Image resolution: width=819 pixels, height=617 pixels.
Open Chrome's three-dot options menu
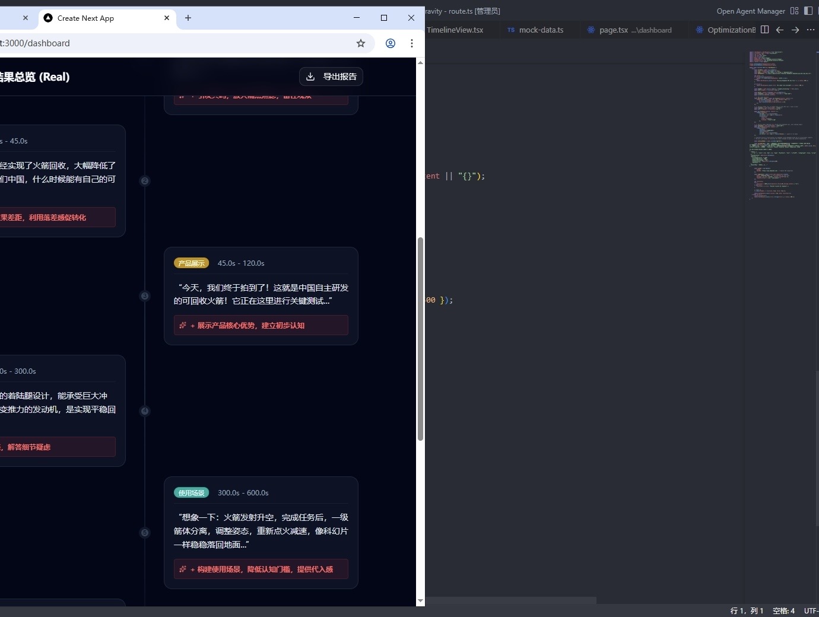(411, 43)
